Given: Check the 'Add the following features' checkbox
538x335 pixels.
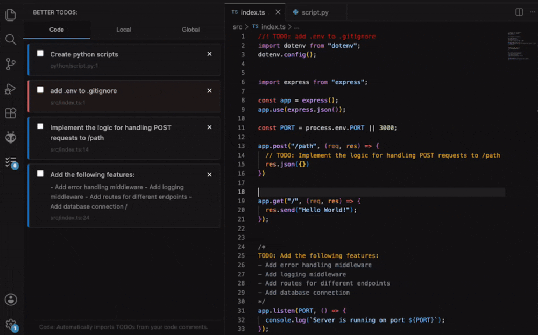Looking at the screenshot, I should tap(40, 174).
